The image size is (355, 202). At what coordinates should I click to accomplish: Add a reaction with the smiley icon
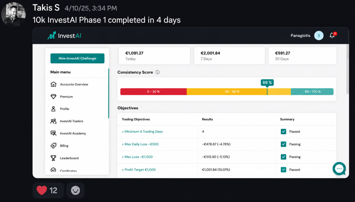click(75, 190)
